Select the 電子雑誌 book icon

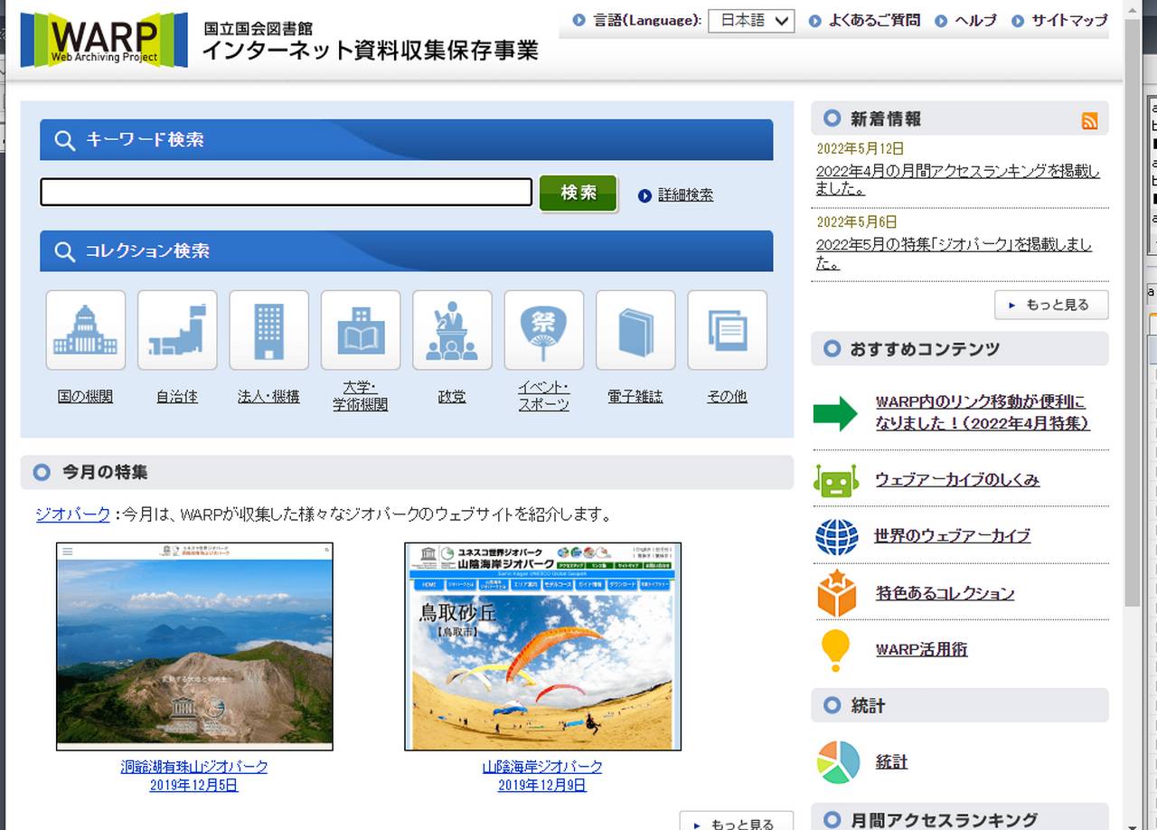(635, 330)
